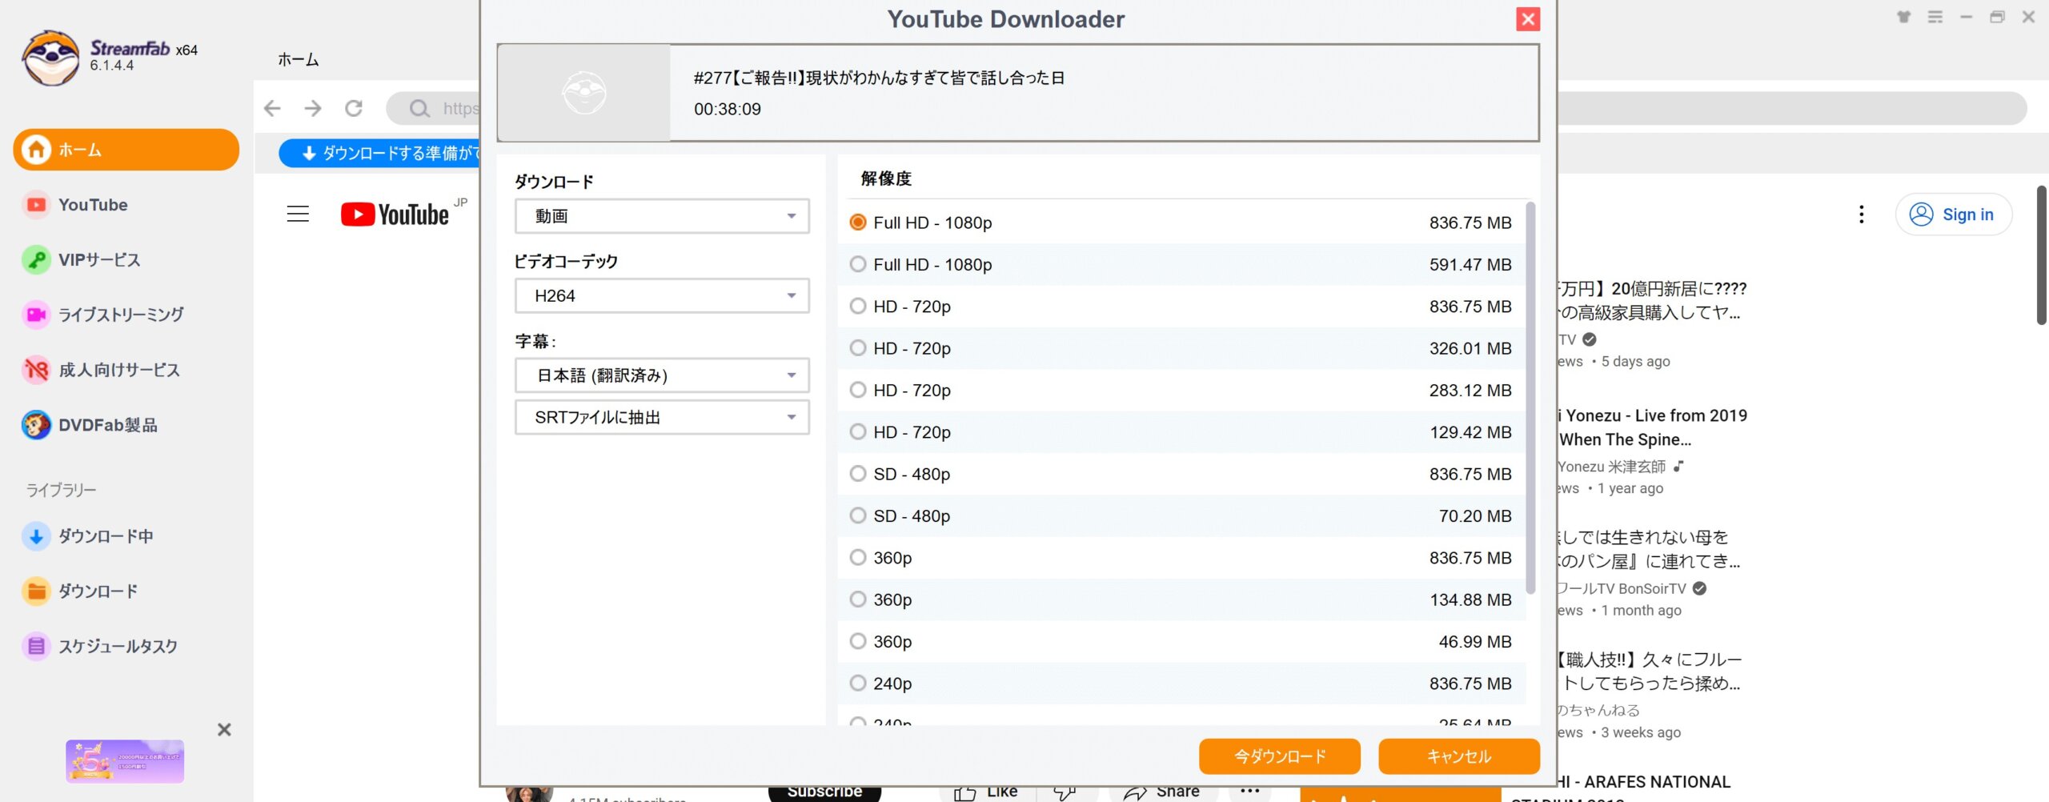This screenshot has height=802, width=2049.
Task: Select 360p 134.88 MB option
Action: 1181,599
